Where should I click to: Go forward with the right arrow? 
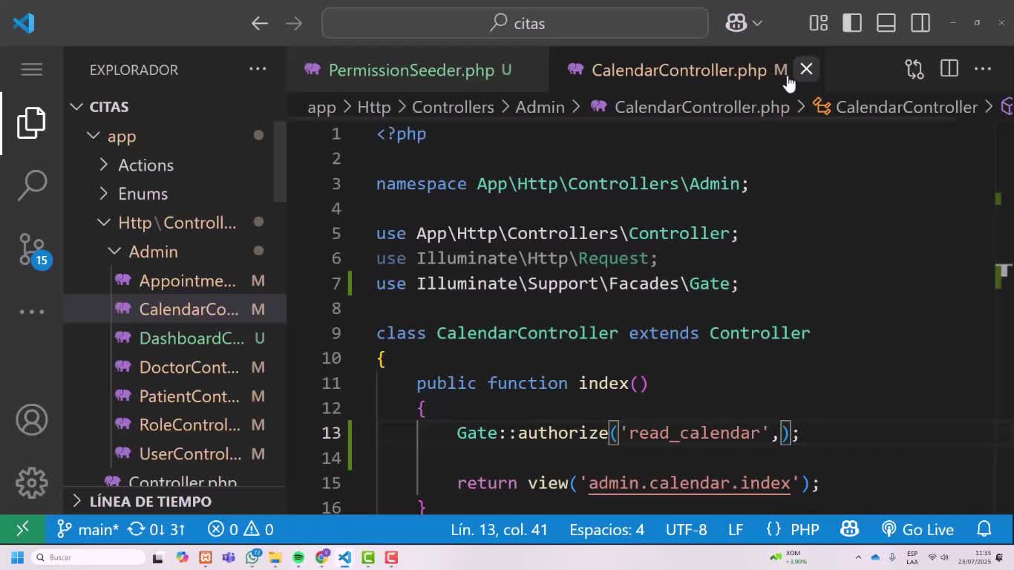294,23
